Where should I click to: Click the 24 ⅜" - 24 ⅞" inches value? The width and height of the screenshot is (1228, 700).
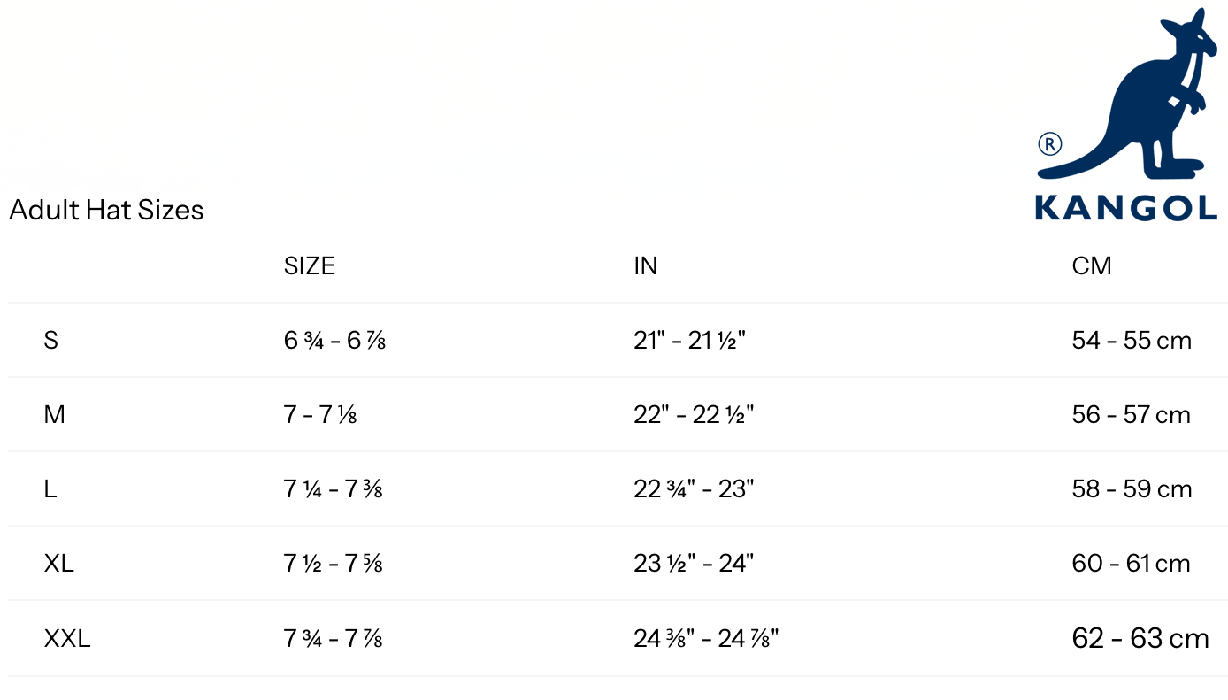(706, 638)
